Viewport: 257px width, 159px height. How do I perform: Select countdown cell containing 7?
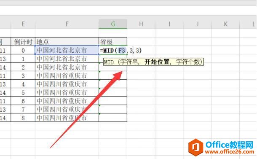click(23, 109)
